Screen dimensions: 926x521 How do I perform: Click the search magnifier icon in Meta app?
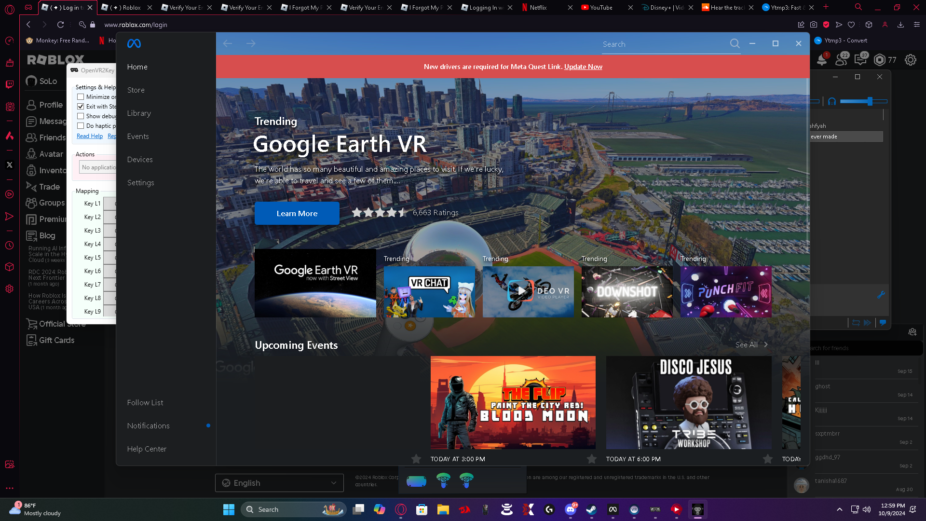[x=735, y=44]
